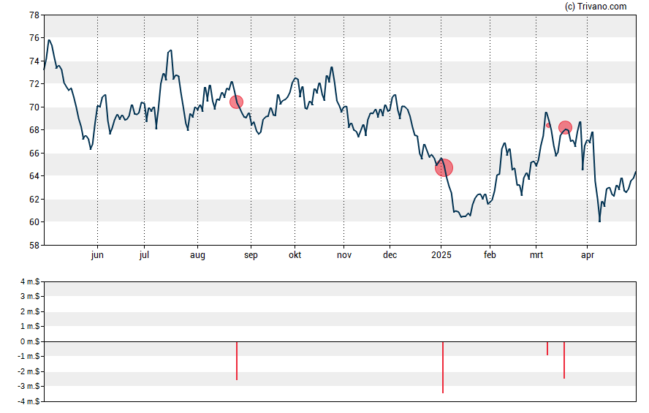The height and width of the screenshot is (413, 649).
Task: Click the 'apr' axis label
Action: pos(588,255)
